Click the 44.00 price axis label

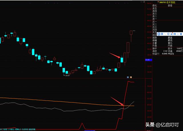point(149,32)
